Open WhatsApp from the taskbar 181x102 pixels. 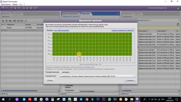pos(109,99)
